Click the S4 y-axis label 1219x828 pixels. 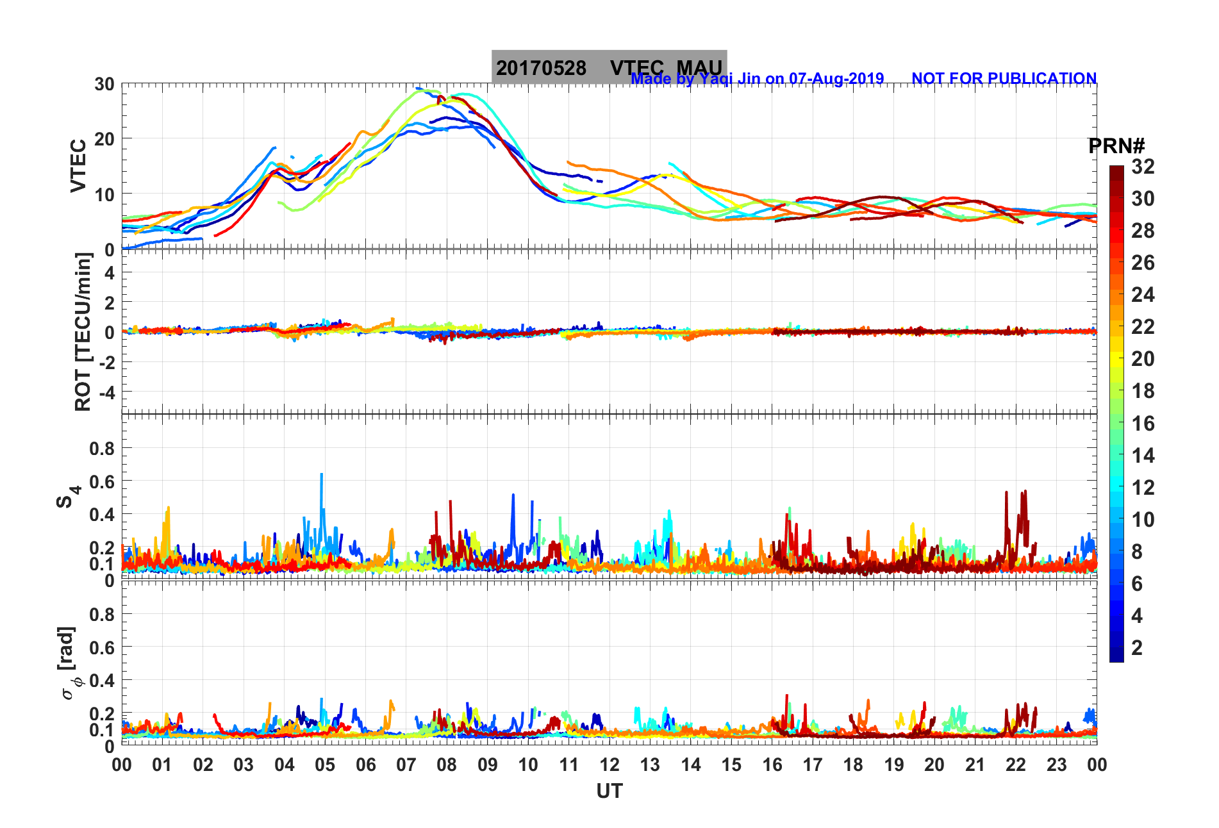(x=68, y=496)
